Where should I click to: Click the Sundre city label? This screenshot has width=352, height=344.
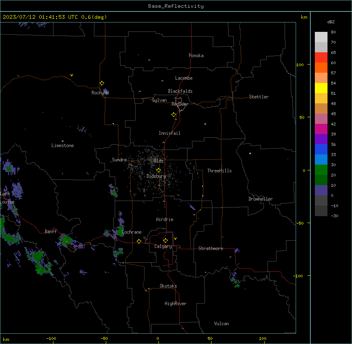click(119, 160)
